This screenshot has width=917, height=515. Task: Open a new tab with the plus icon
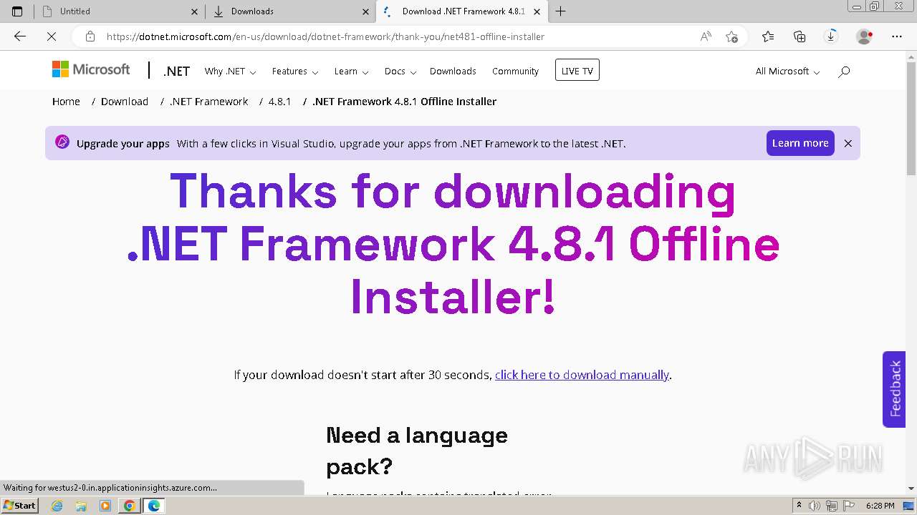click(x=561, y=11)
